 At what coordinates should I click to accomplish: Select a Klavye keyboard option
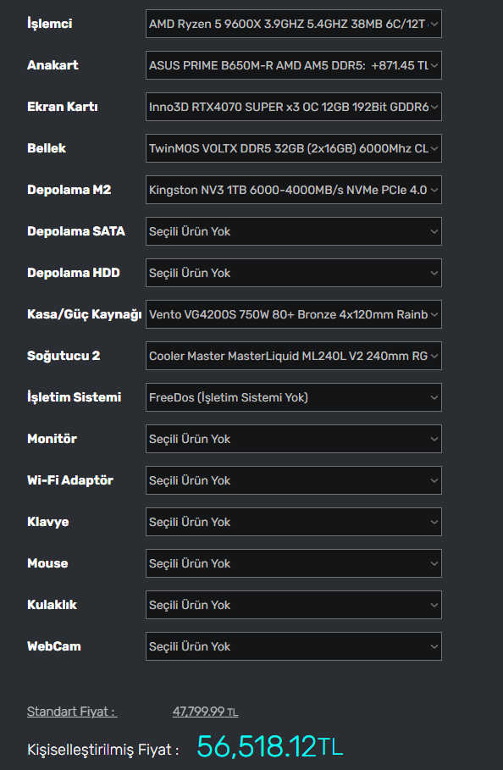294,522
